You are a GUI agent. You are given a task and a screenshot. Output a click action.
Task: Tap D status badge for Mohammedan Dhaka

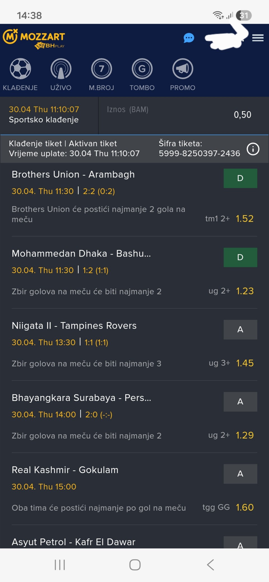240,257
